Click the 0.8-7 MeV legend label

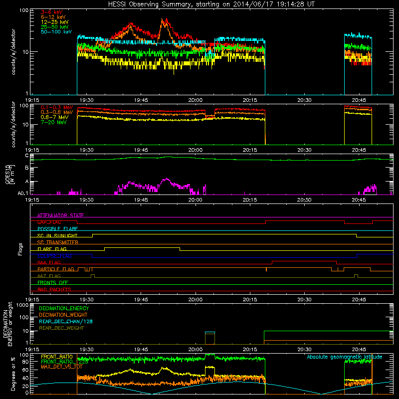[x=55, y=117]
